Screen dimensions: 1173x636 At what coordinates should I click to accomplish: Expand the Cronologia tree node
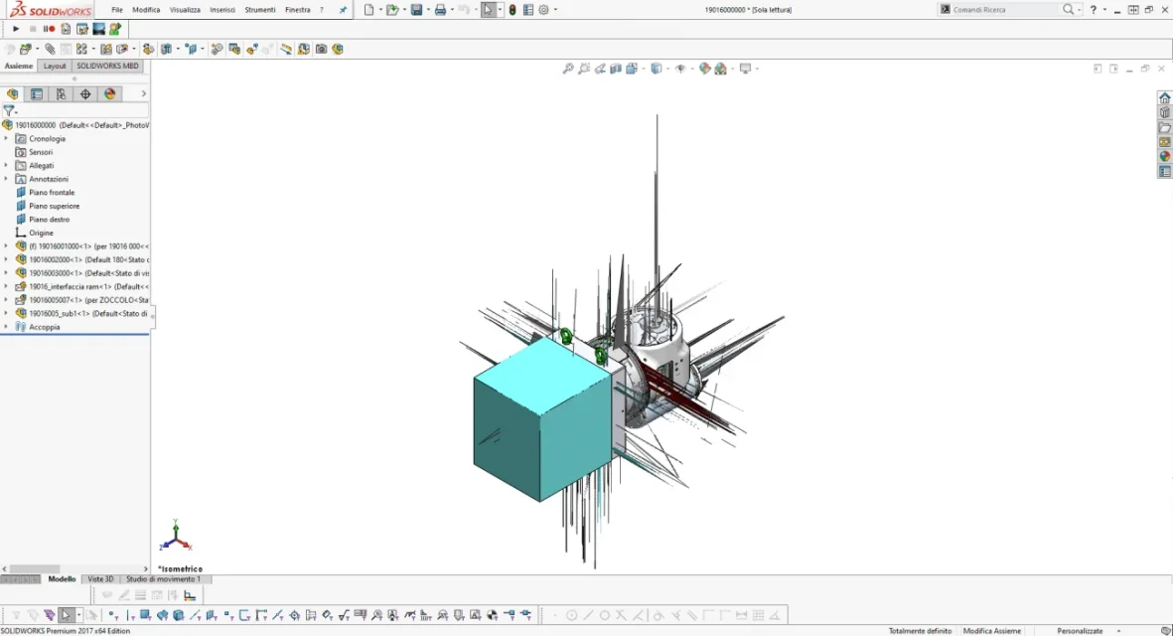6,138
